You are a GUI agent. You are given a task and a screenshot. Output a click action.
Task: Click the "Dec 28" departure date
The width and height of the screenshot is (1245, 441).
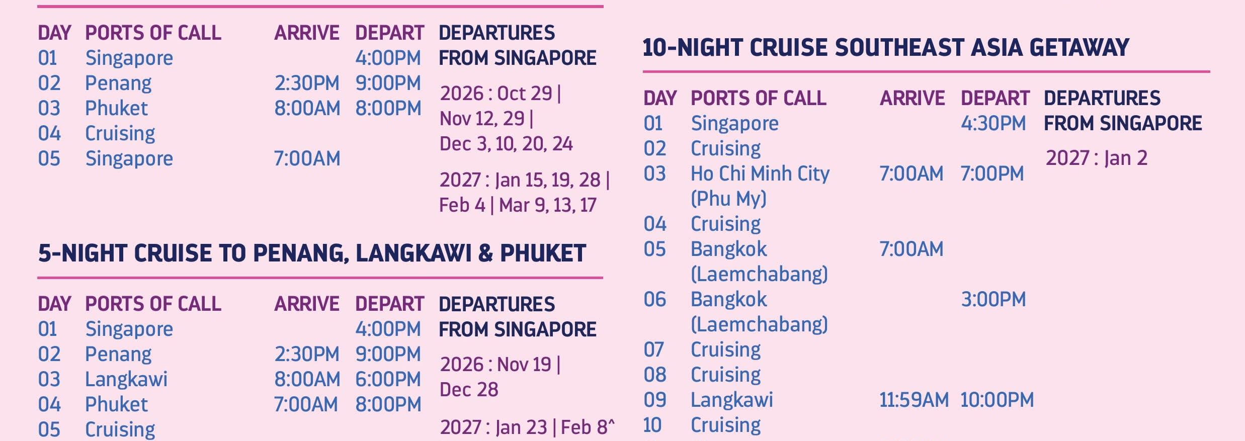click(x=469, y=390)
